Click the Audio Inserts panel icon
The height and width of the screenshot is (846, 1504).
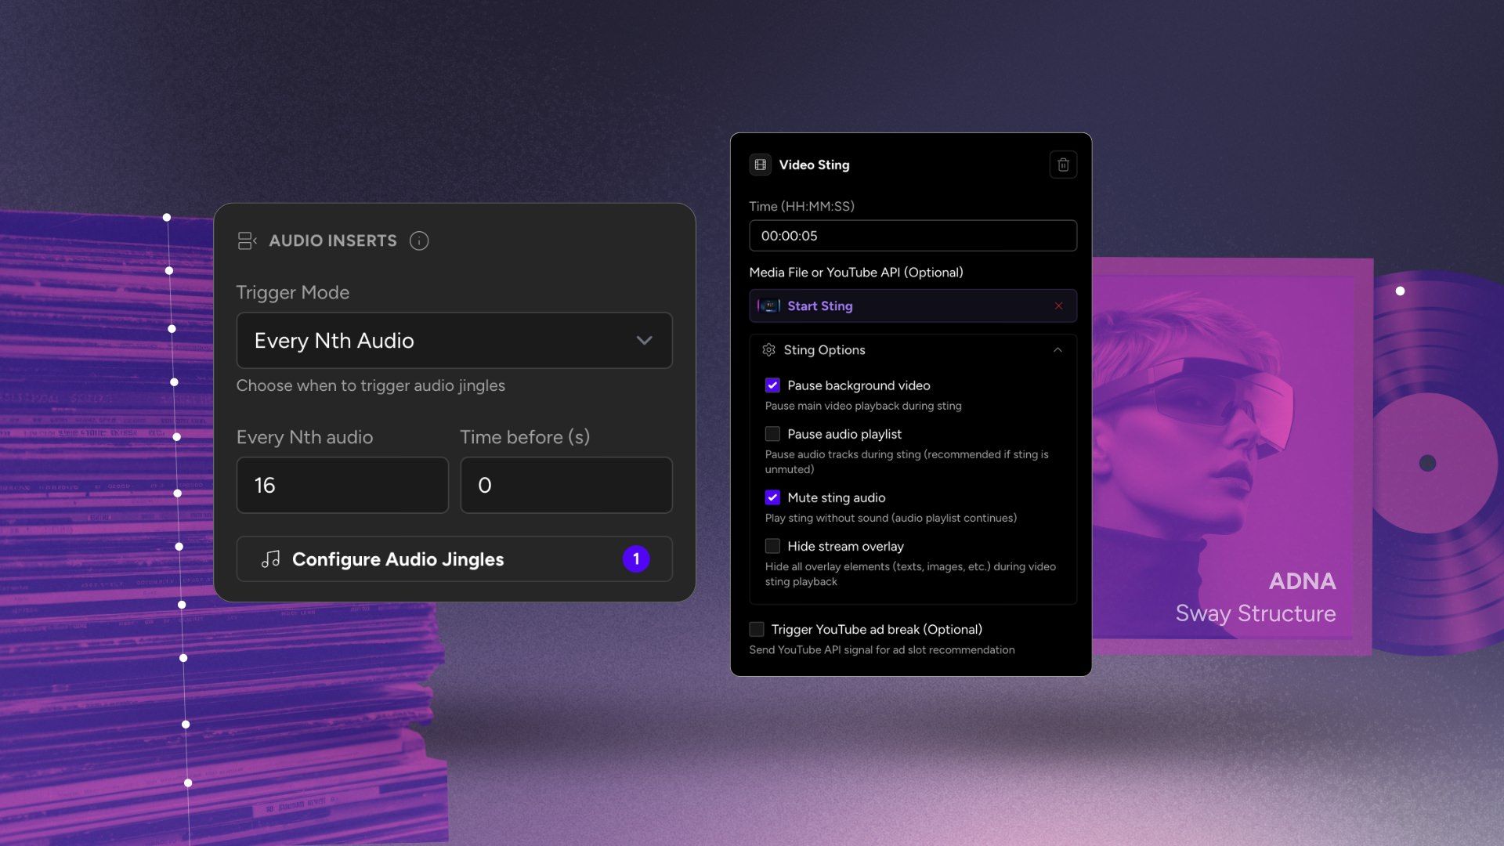pyautogui.click(x=247, y=240)
